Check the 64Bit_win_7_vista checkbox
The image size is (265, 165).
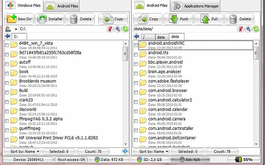click(7, 45)
